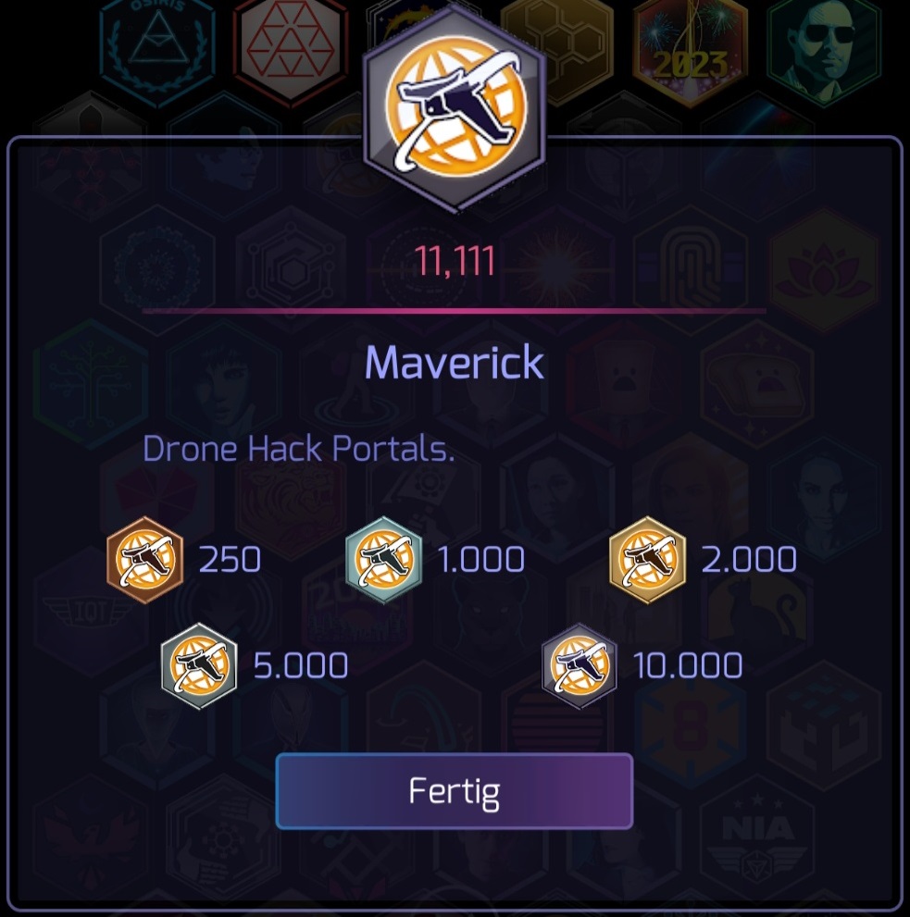910x917 pixels.
Task: Tap the 2023 fireworks medal in background
Action: point(691,53)
